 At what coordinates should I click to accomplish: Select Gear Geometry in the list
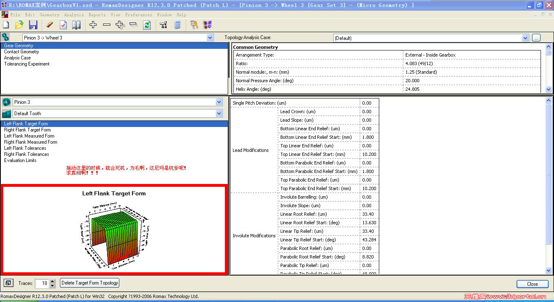[x=114, y=46]
